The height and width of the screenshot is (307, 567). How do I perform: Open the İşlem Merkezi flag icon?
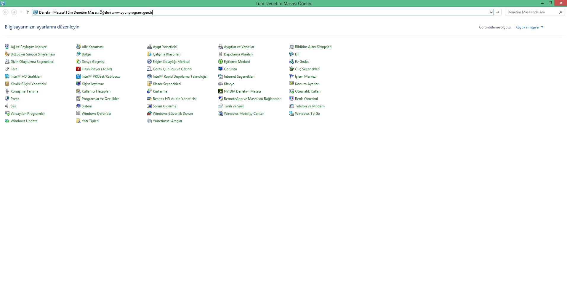pyautogui.click(x=291, y=76)
